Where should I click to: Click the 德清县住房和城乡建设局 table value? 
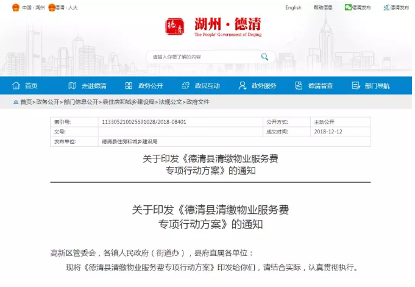point(130,141)
